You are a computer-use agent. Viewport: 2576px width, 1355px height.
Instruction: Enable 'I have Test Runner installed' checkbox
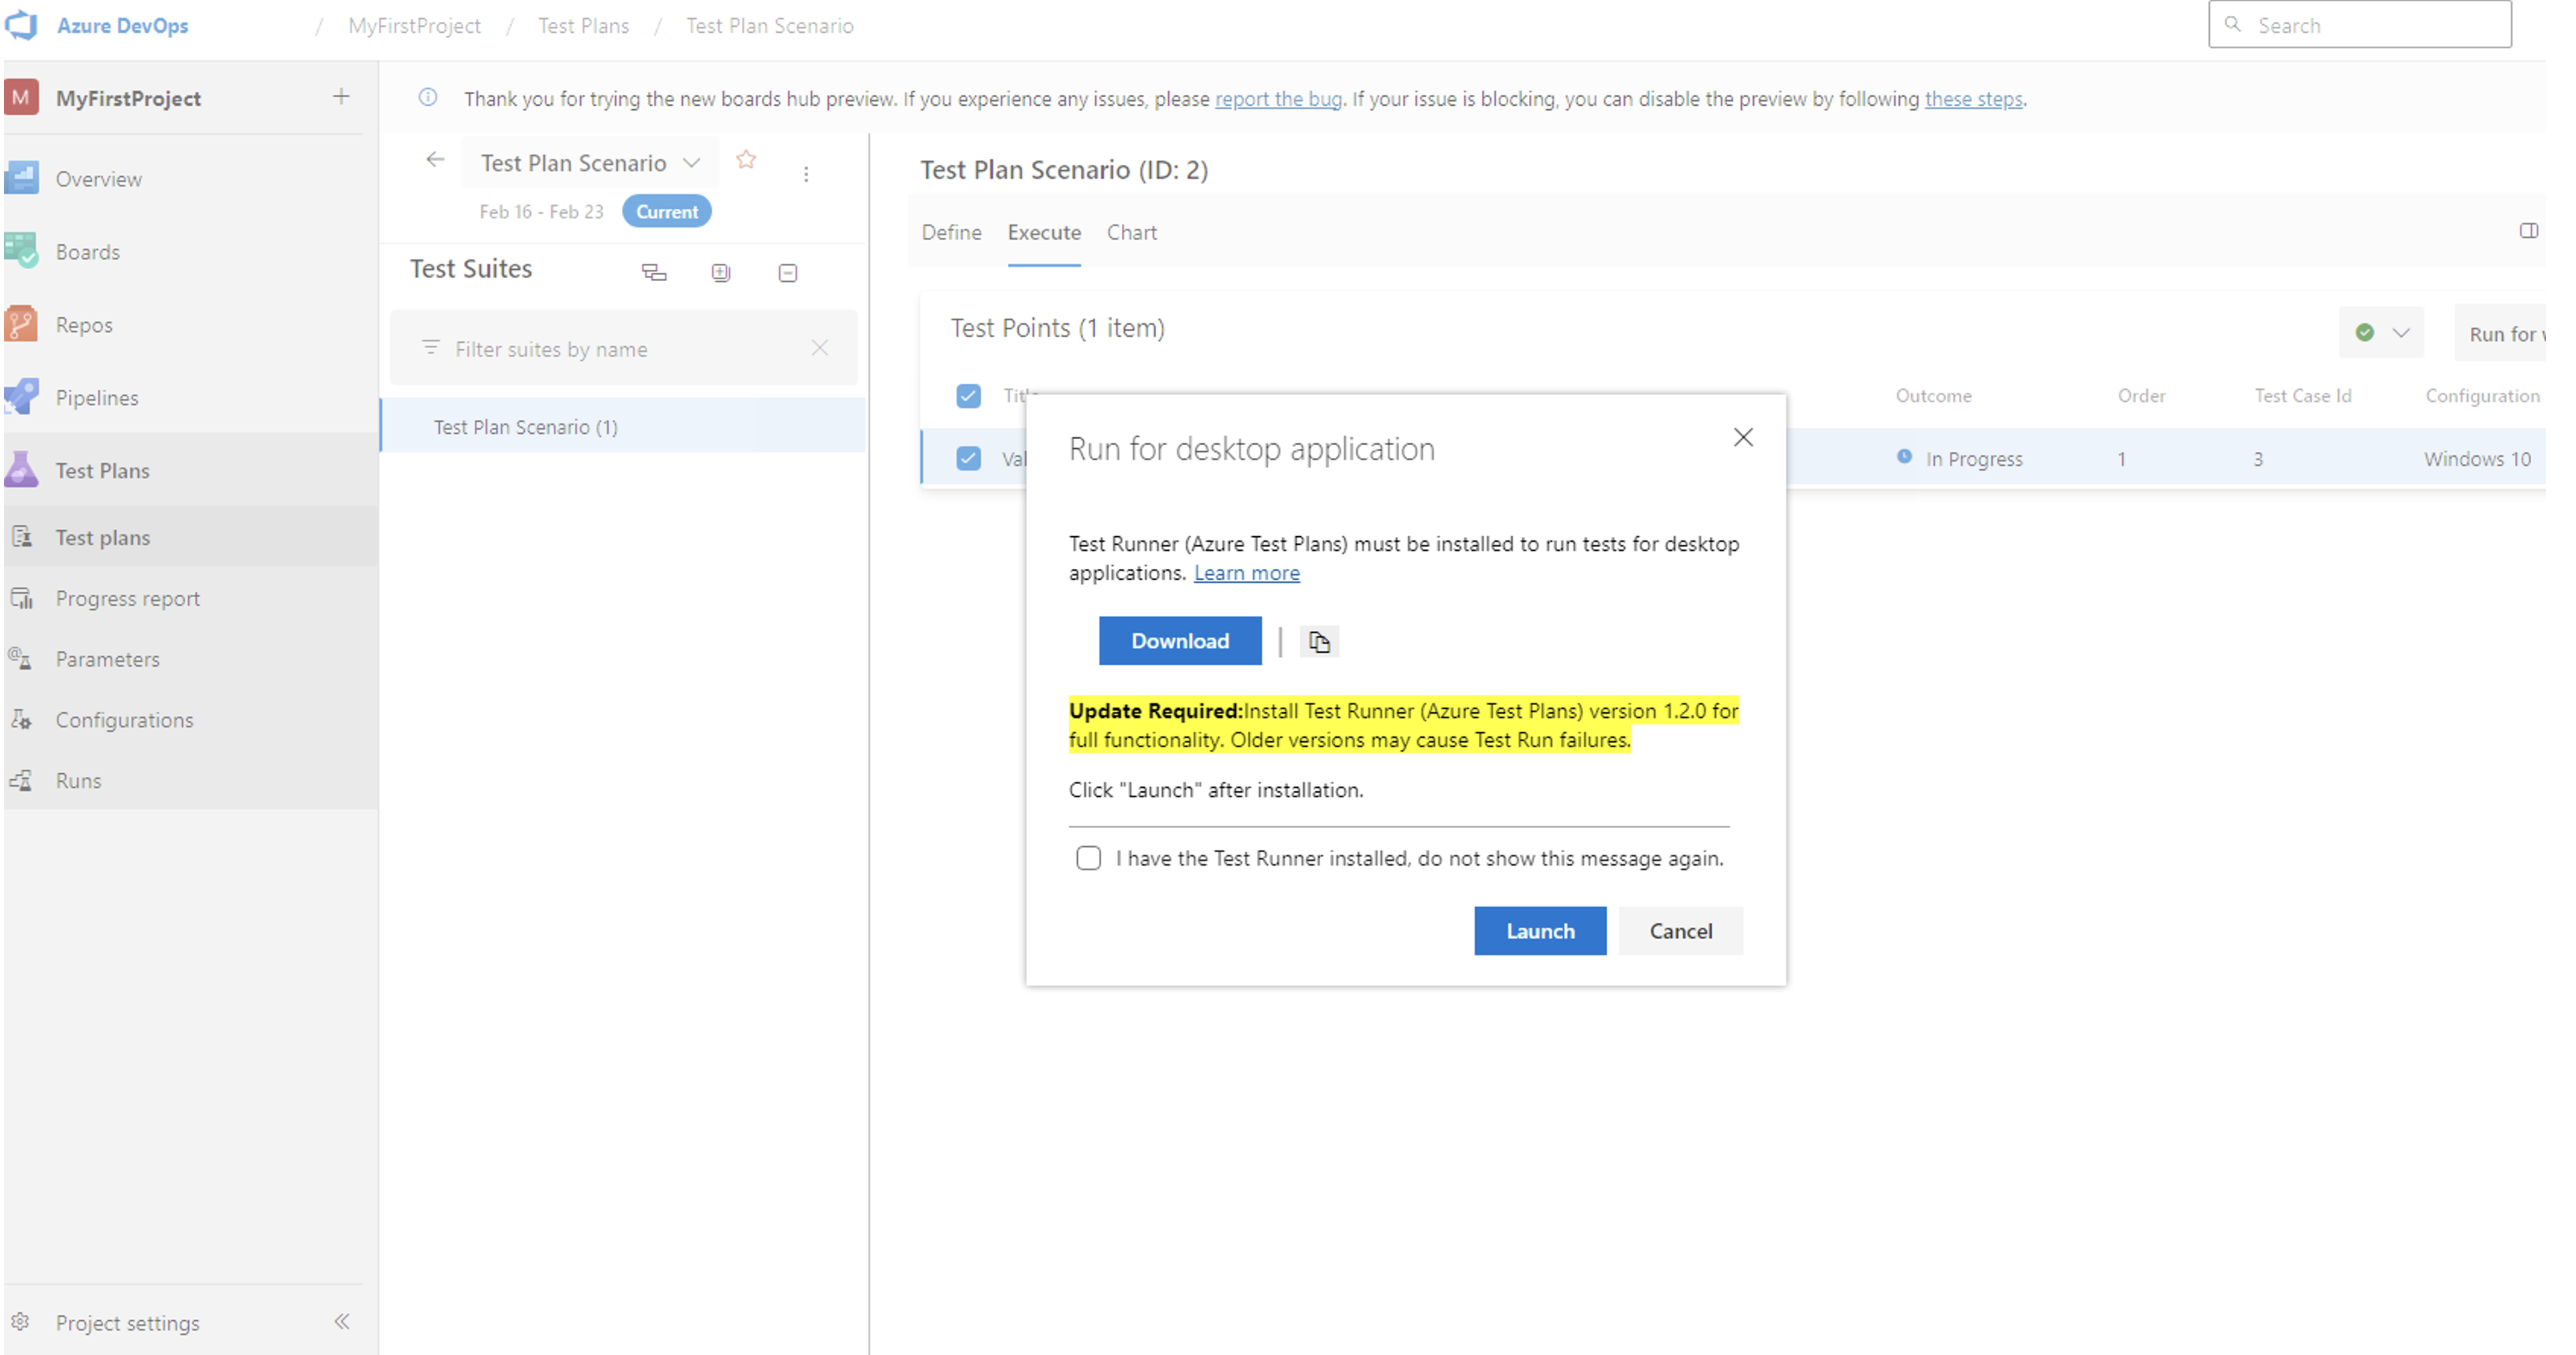pos(1087,858)
